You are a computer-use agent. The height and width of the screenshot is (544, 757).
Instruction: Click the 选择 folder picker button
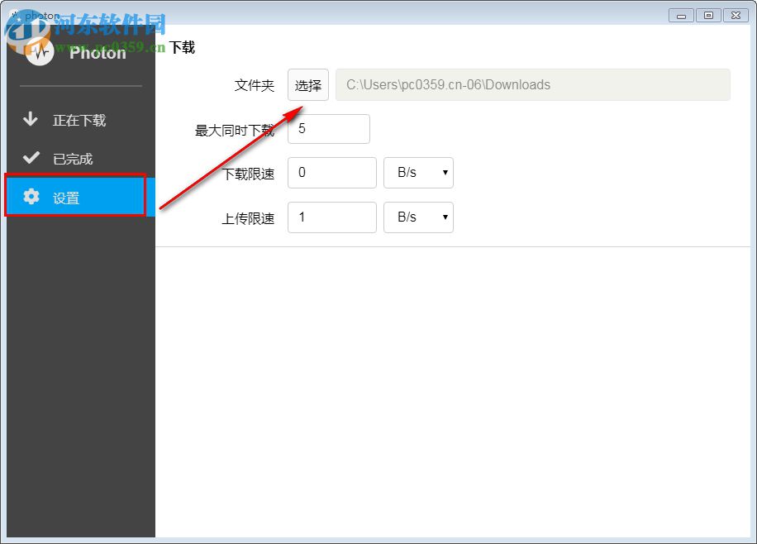(307, 84)
